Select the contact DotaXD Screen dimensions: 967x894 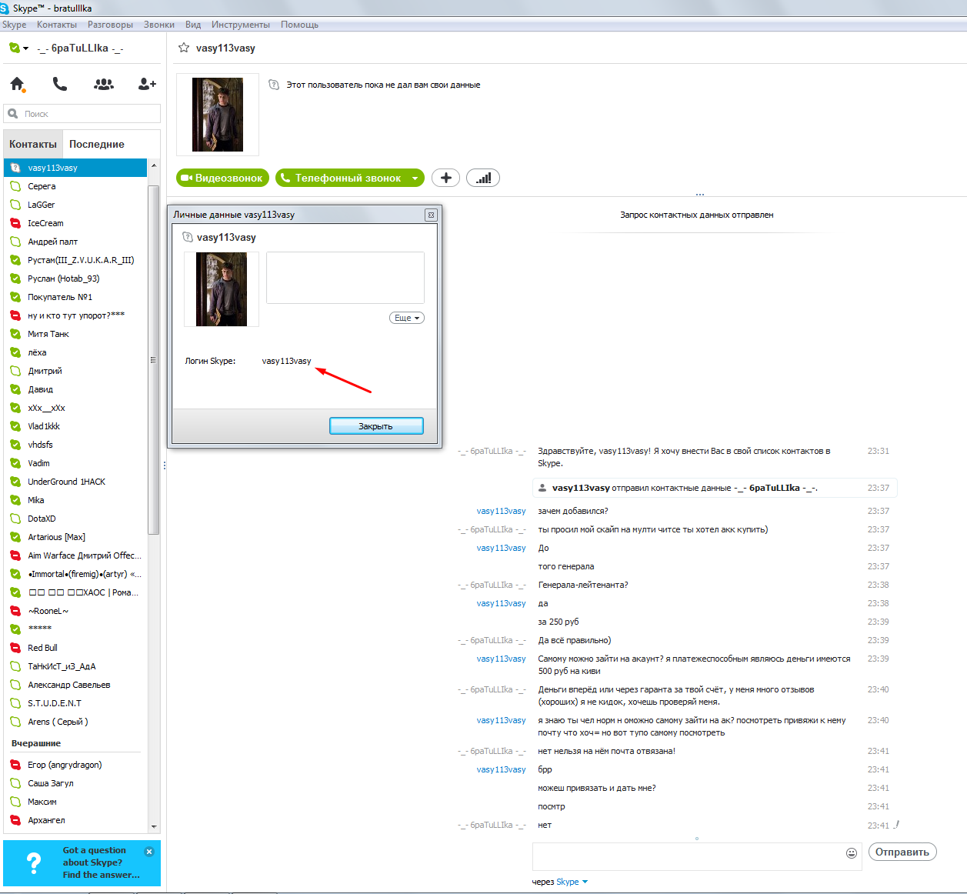pos(75,519)
